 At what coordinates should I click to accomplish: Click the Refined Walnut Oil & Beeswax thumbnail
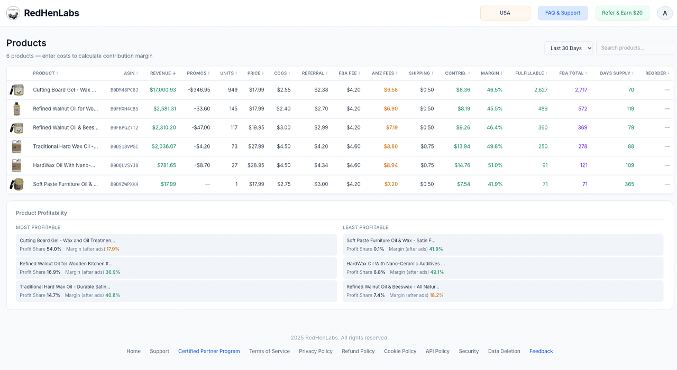pos(17,128)
